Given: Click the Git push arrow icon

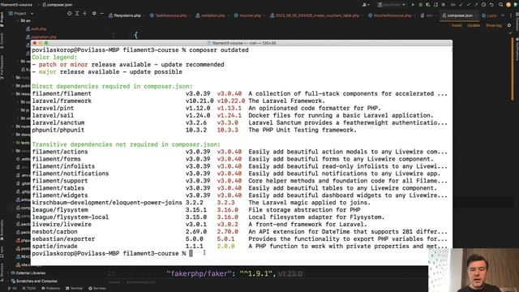Looking at the screenshot, I should pos(476,5).
